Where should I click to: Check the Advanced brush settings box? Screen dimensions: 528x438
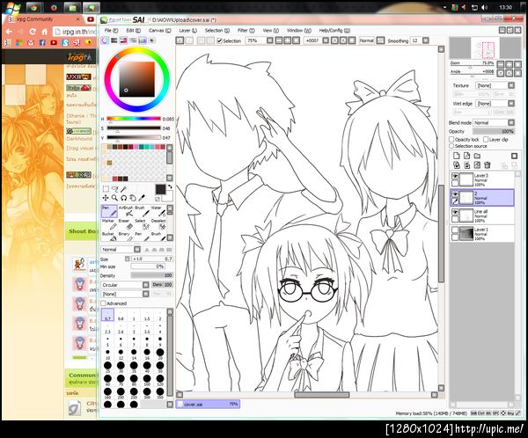tap(103, 303)
